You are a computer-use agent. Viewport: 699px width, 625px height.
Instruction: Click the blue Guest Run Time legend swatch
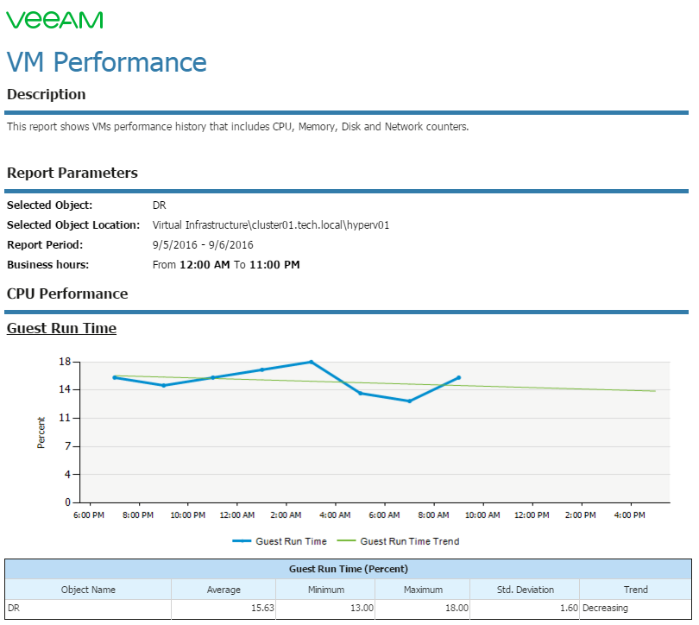242,541
